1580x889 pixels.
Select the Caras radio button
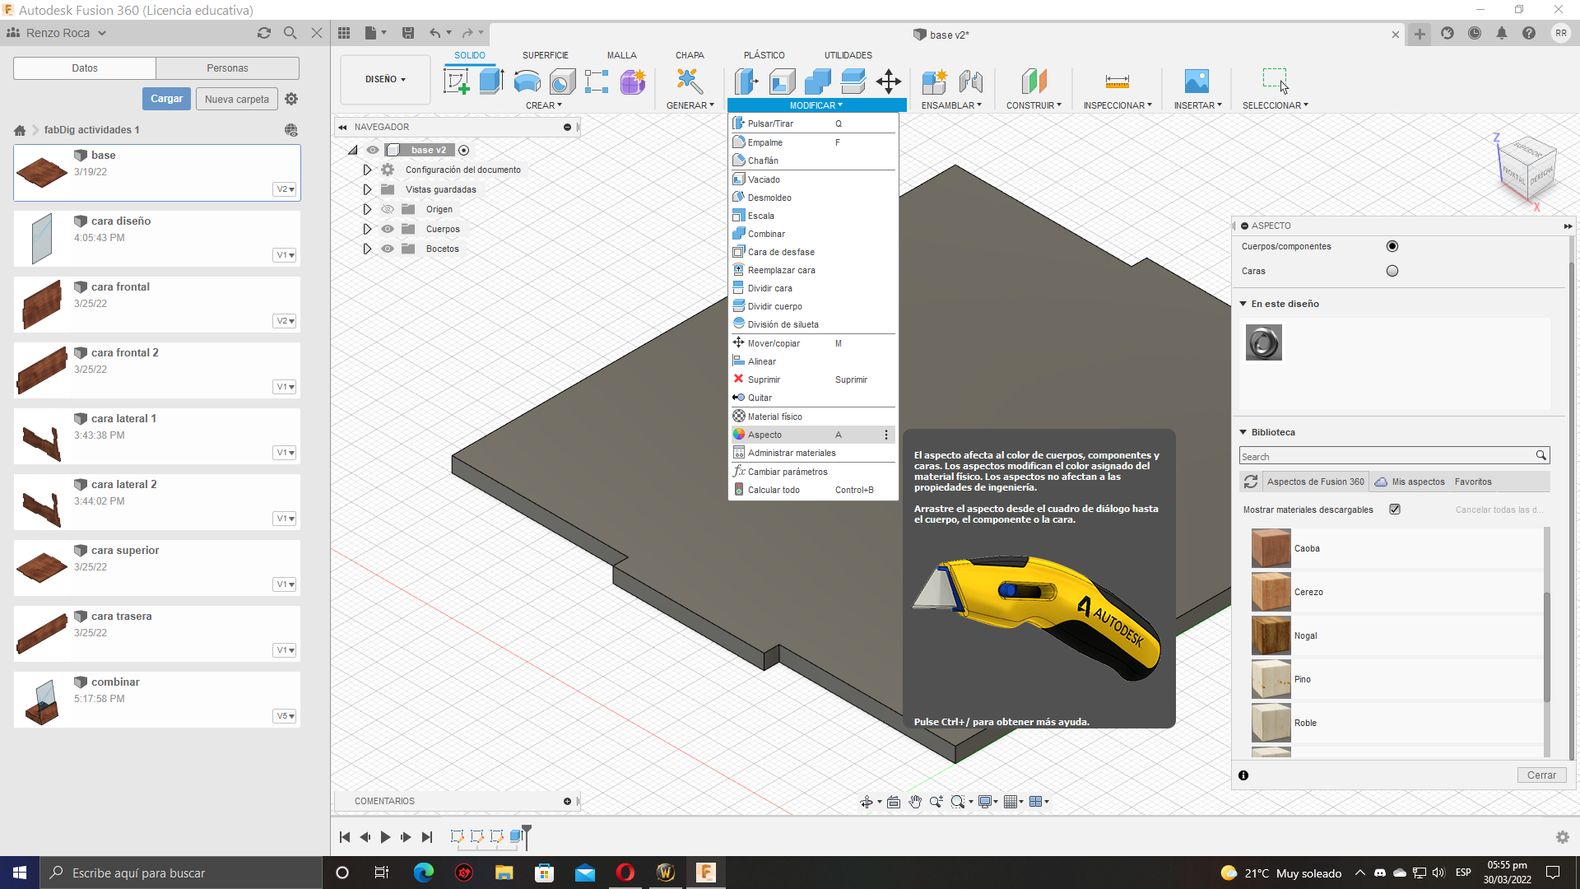(x=1392, y=271)
